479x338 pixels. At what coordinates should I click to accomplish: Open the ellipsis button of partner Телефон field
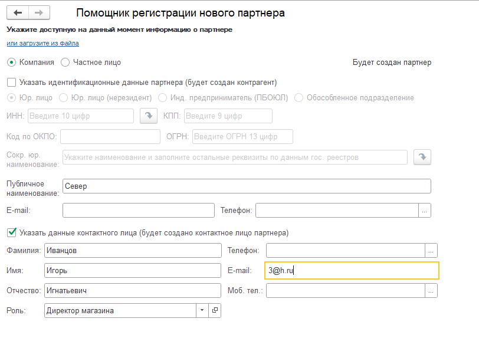[x=425, y=211]
